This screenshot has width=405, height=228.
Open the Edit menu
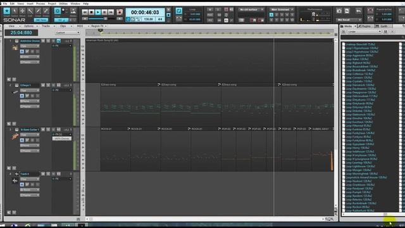point(12,4)
